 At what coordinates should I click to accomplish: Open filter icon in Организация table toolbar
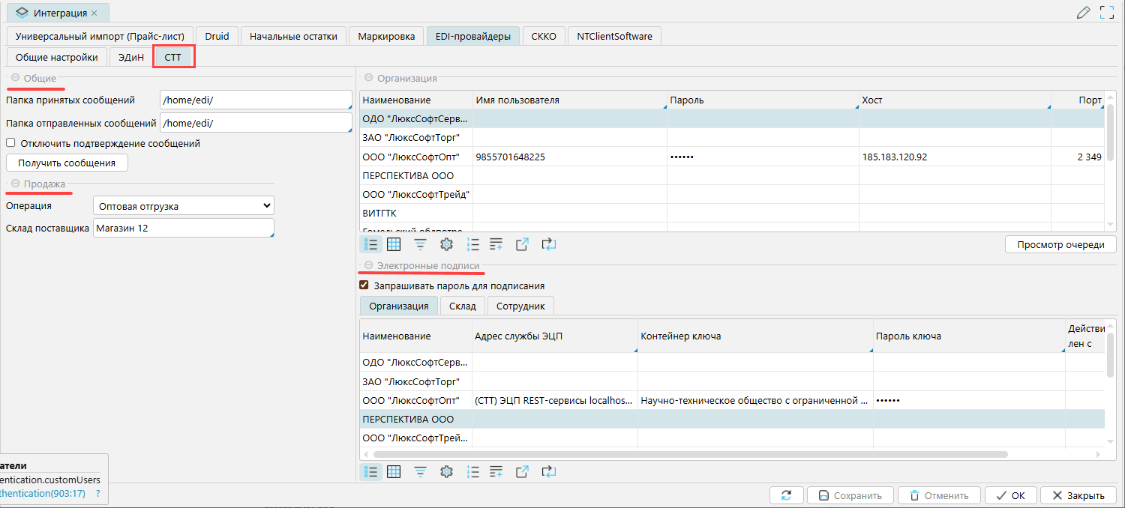pos(421,244)
